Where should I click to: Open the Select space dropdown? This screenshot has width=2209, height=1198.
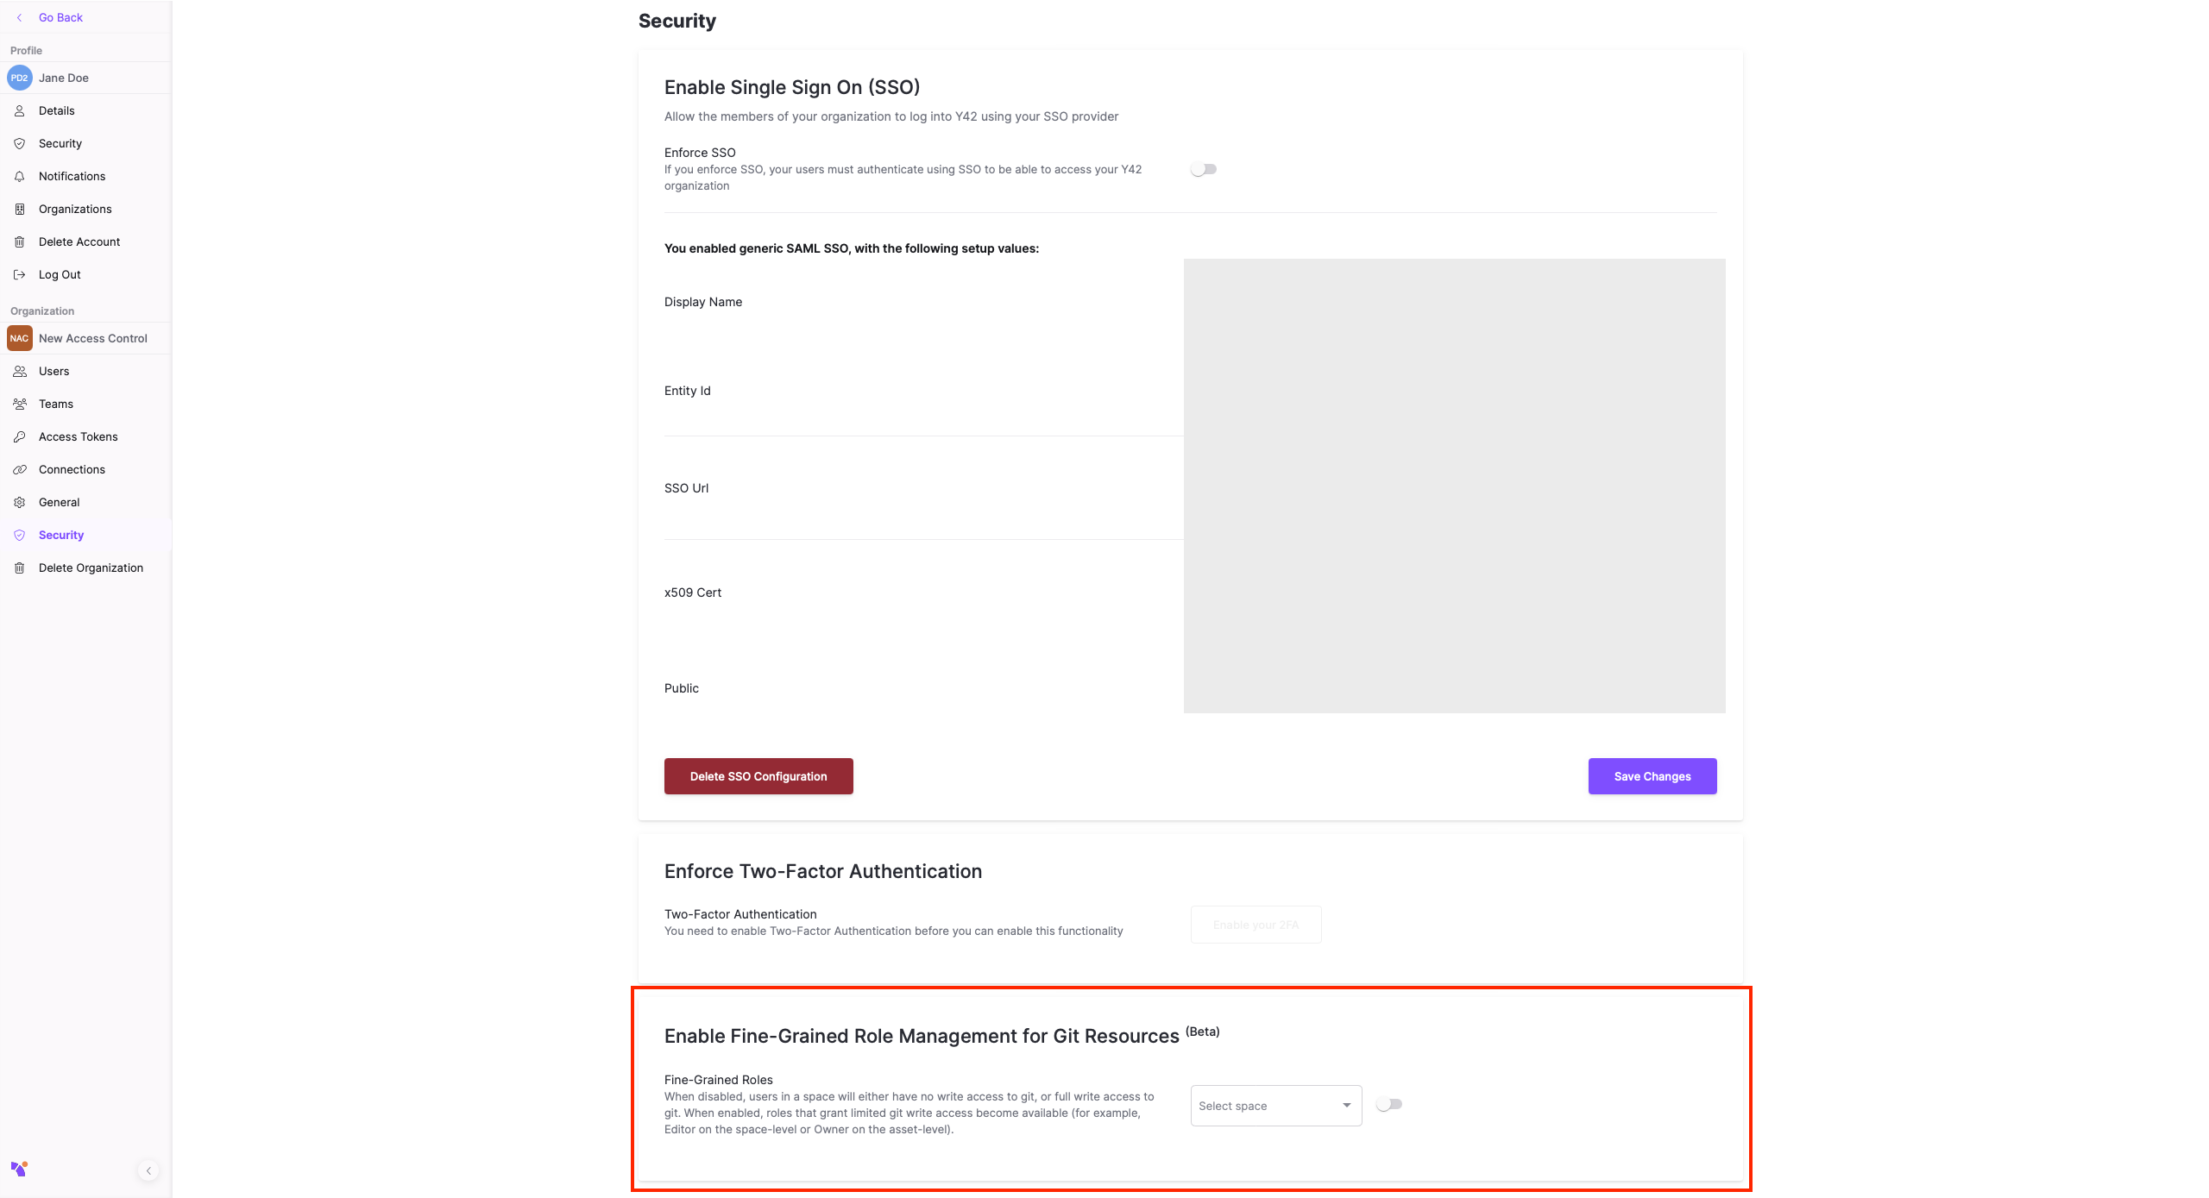[x=1275, y=1106]
